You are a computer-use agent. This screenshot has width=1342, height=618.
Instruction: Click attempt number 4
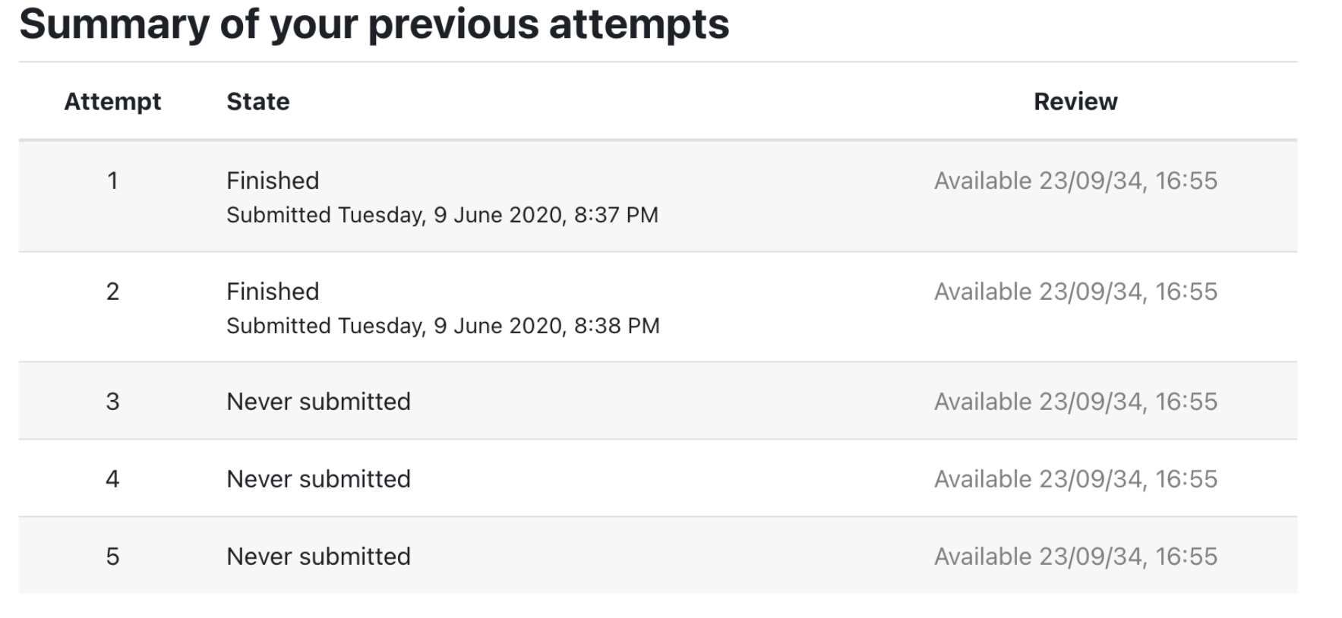112,479
